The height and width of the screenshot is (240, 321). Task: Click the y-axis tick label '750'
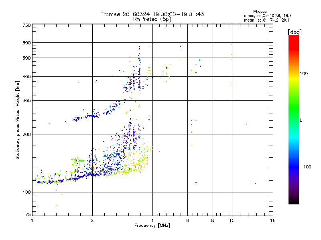[x=26, y=25]
